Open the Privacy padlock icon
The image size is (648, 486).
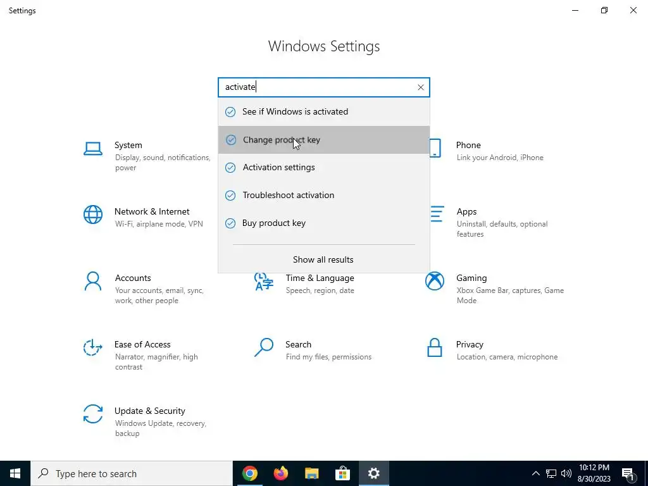pyautogui.click(x=435, y=347)
